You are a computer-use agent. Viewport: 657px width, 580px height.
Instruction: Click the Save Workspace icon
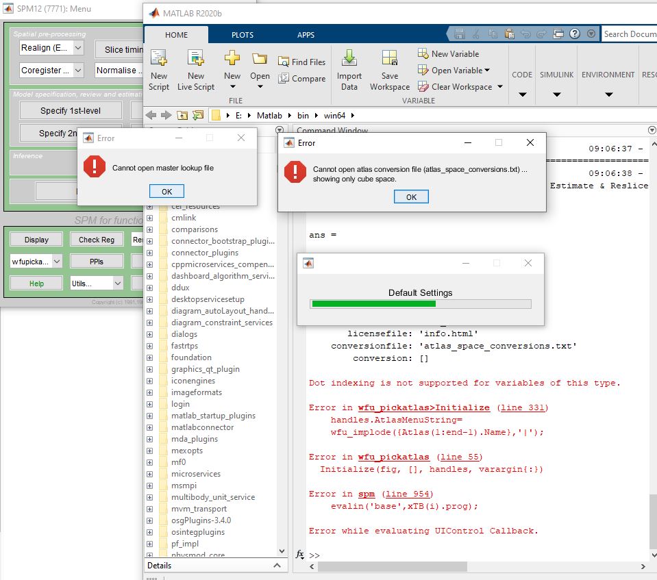pos(389,59)
